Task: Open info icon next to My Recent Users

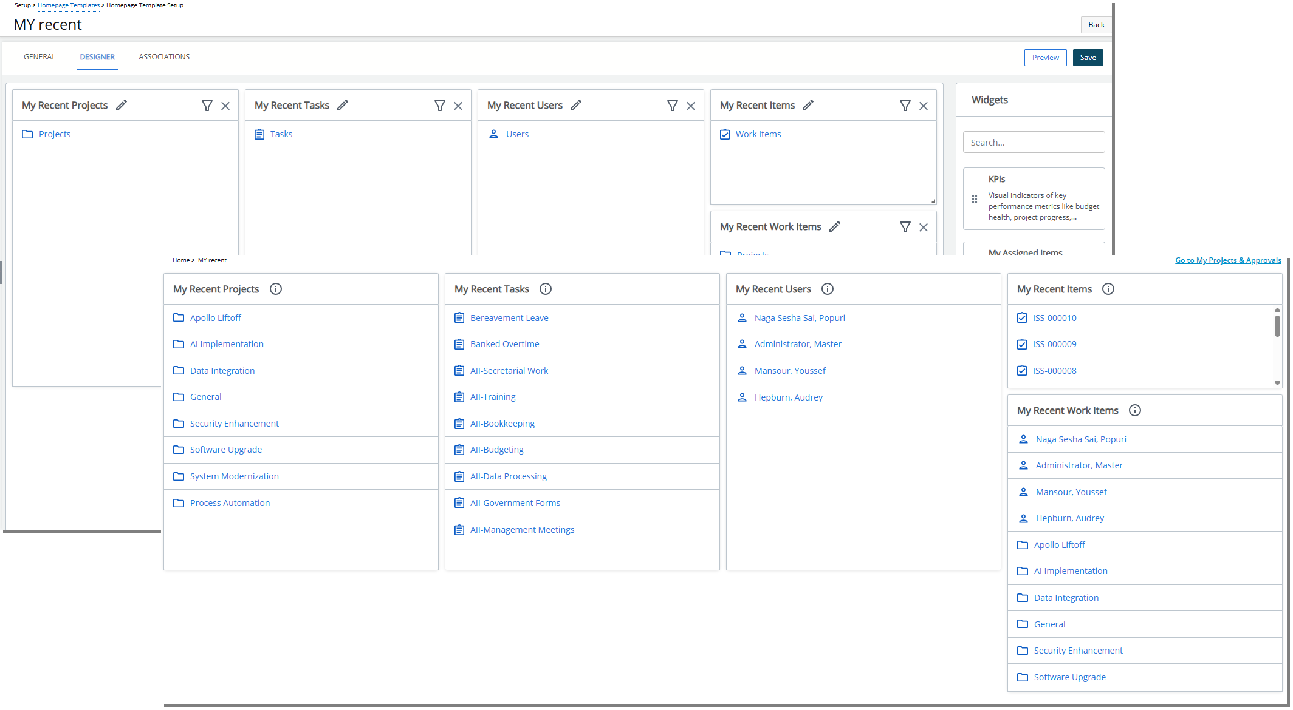Action: coord(828,289)
